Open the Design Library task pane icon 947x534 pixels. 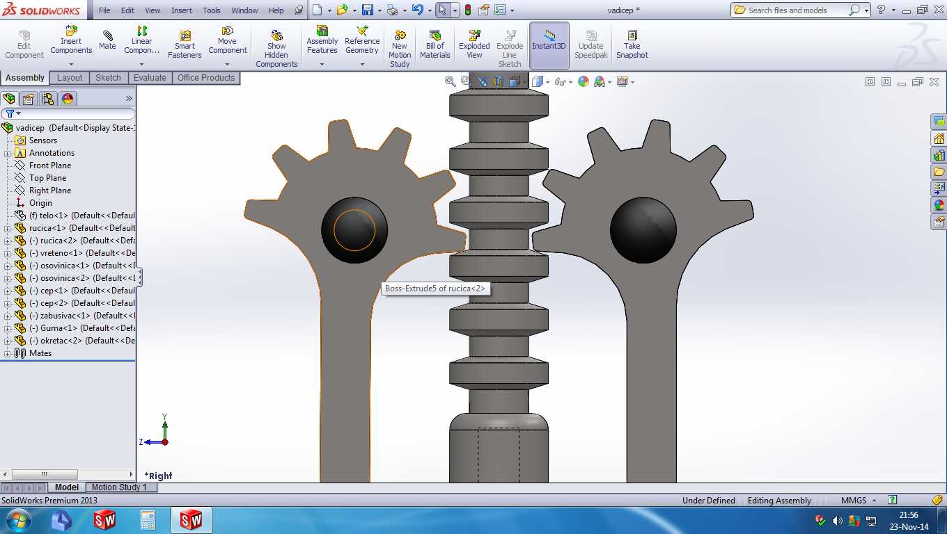point(939,155)
